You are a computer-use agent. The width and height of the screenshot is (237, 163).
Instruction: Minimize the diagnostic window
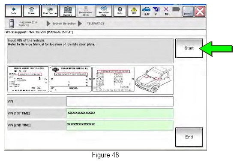[x=188, y=11]
